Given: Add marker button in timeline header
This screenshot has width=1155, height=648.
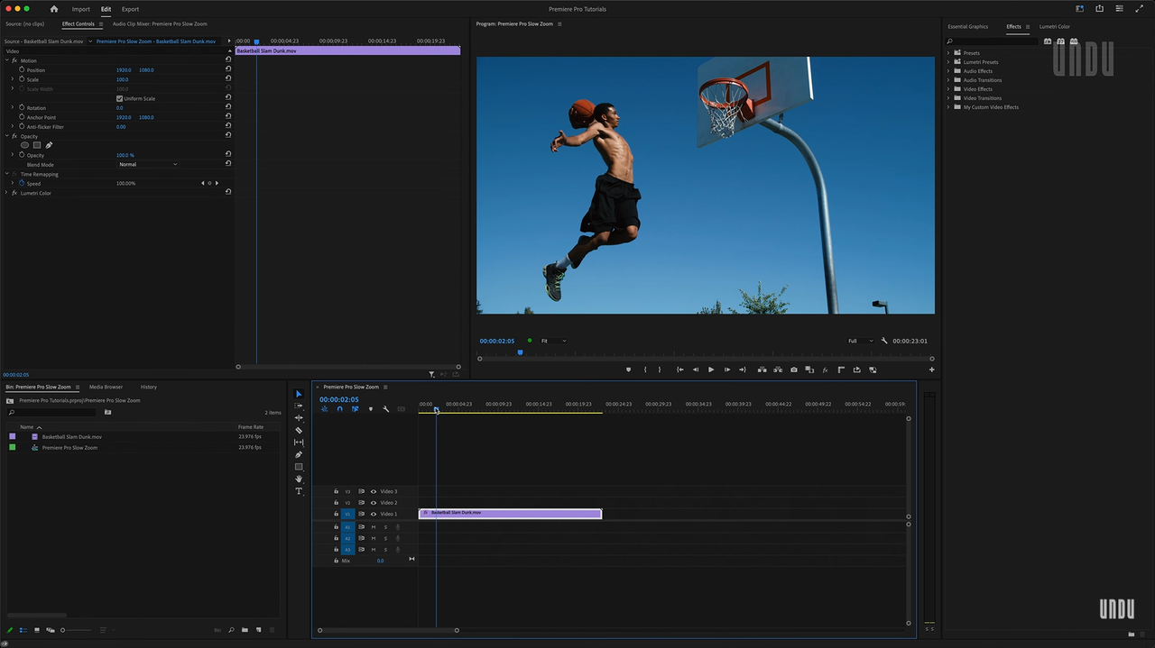Looking at the screenshot, I should [371, 409].
